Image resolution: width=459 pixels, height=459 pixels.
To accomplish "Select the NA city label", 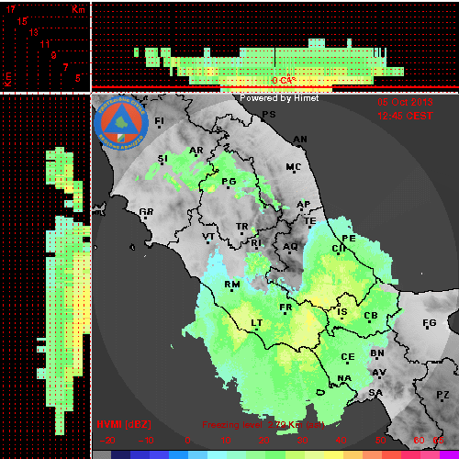I will tap(344, 378).
